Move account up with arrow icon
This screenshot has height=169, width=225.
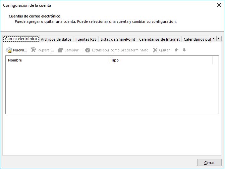(x=176, y=50)
